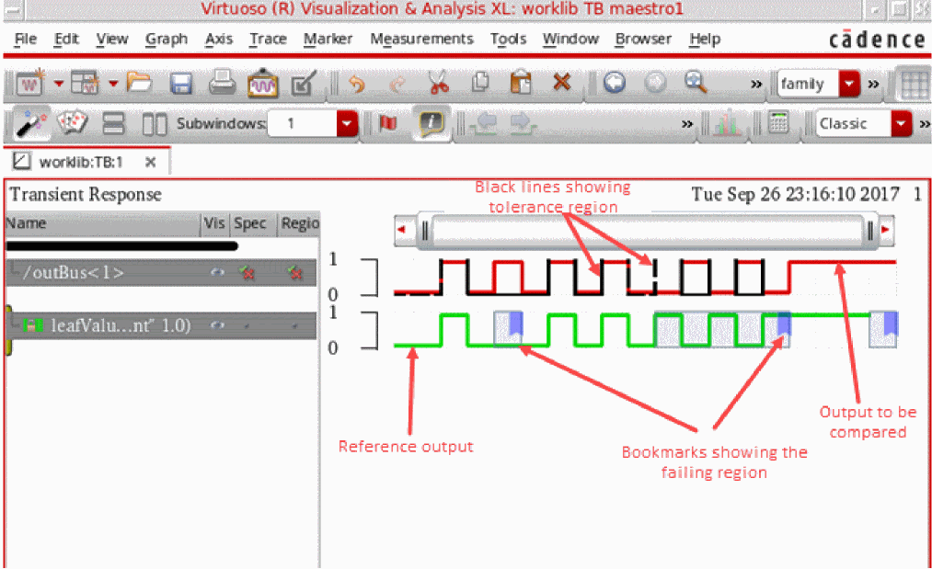
Task: Move to next trace arrow icon
Action: [524, 123]
